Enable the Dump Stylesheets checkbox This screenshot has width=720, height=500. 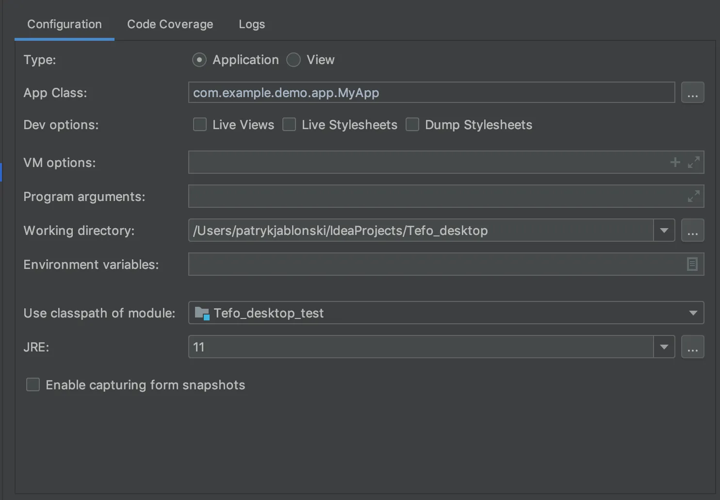[x=412, y=125]
